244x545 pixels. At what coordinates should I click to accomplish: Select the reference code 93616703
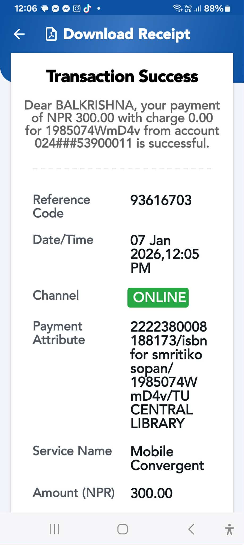pyautogui.click(x=161, y=200)
